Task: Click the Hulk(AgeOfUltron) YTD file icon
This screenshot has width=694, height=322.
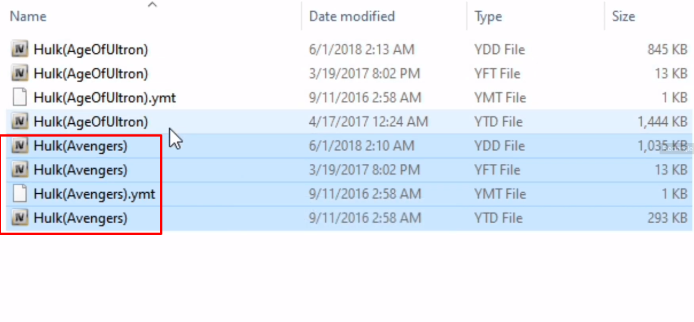Action: coord(20,122)
